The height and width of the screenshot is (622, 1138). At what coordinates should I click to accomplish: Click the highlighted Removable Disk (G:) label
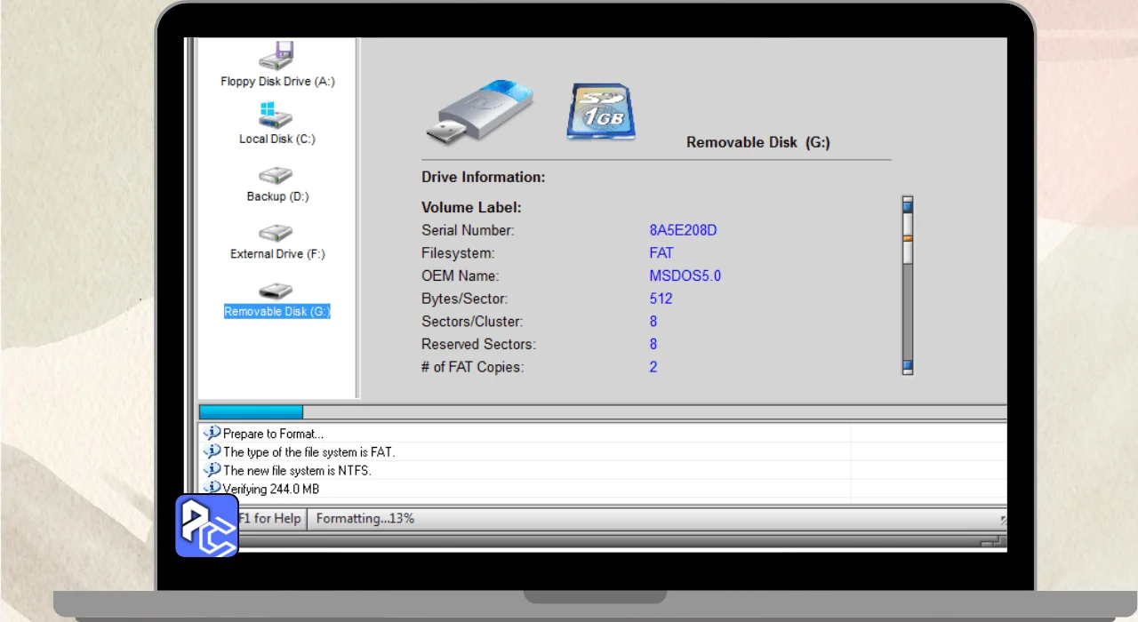coord(276,312)
